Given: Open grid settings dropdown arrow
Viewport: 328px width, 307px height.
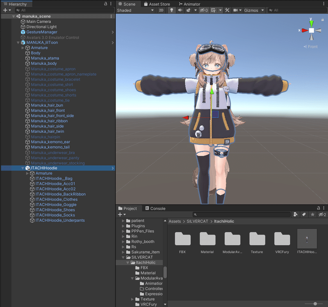Looking at the screenshot, I should (220, 10).
